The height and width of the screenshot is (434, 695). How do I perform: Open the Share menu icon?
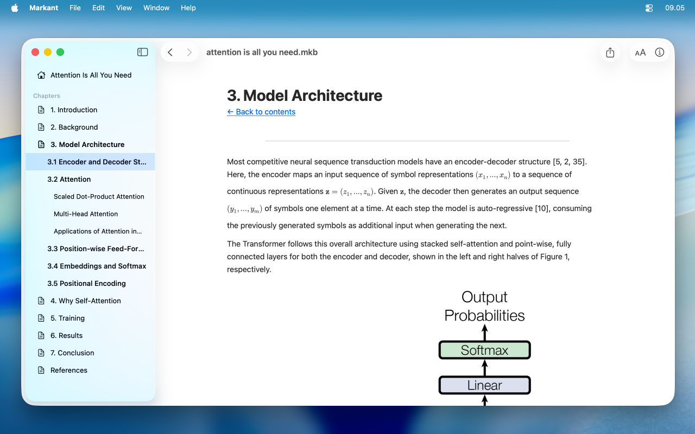pos(610,52)
